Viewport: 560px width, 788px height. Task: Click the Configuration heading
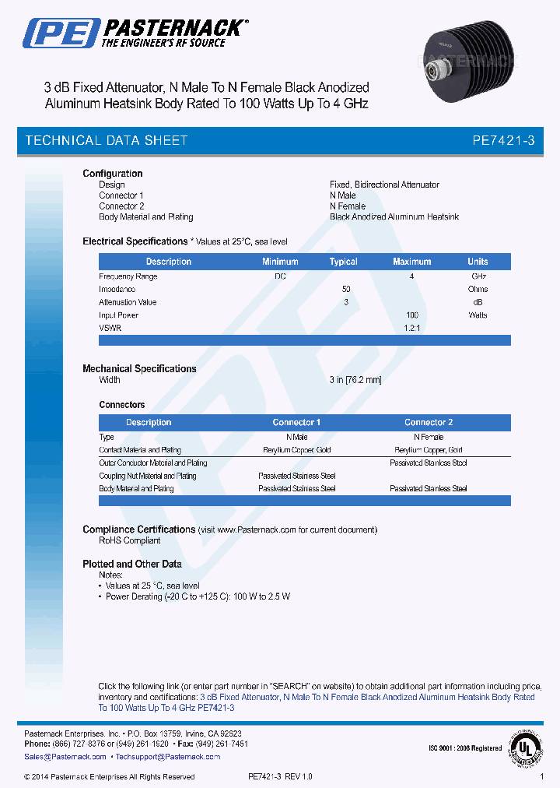(113, 174)
